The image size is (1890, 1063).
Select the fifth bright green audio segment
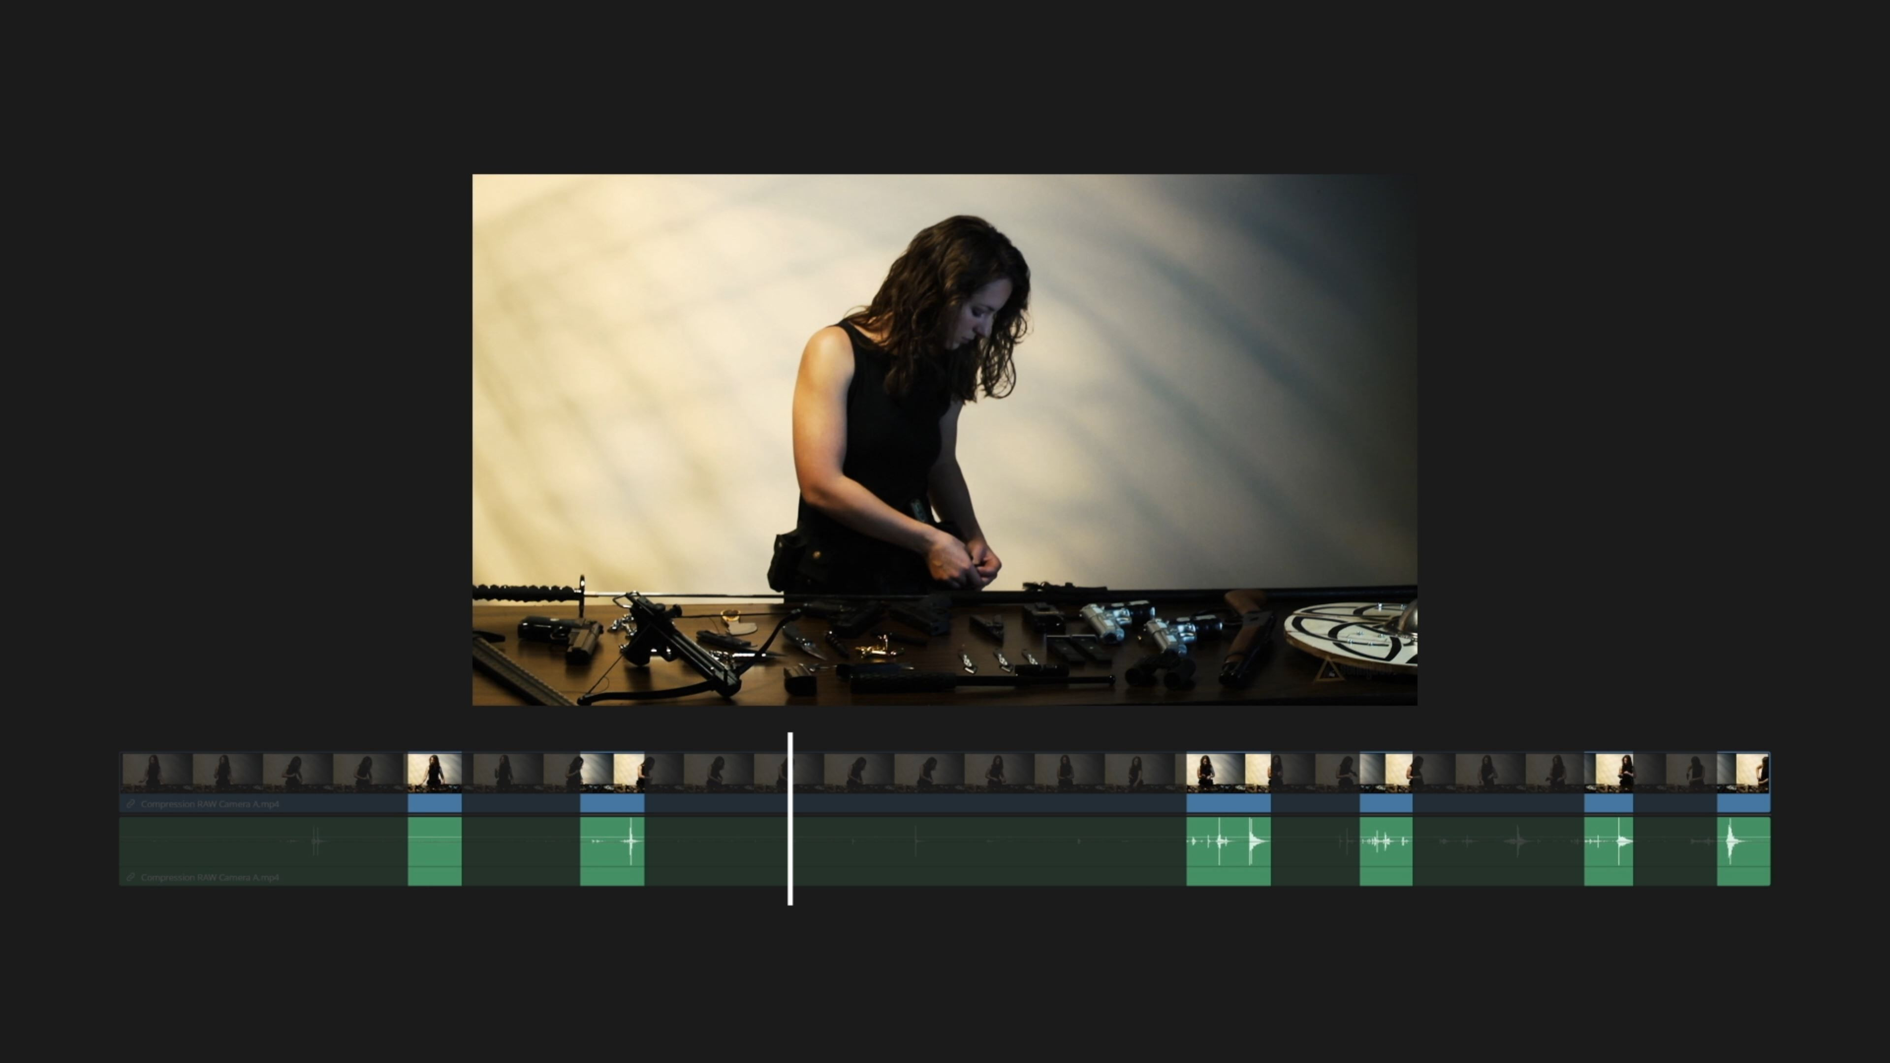click(x=1608, y=851)
